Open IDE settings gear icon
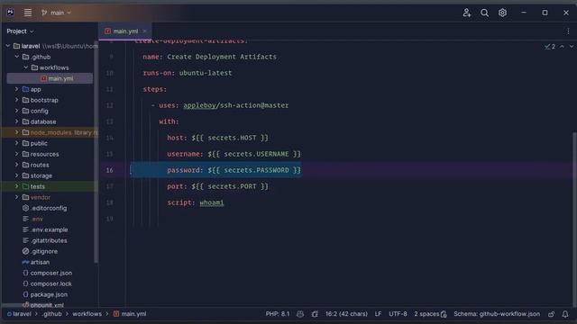Image resolution: width=577 pixels, height=324 pixels. [x=502, y=13]
